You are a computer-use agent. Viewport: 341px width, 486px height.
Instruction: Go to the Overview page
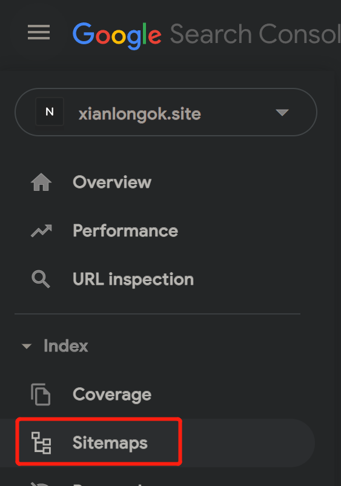pyautogui.click(x=112, y=182)
